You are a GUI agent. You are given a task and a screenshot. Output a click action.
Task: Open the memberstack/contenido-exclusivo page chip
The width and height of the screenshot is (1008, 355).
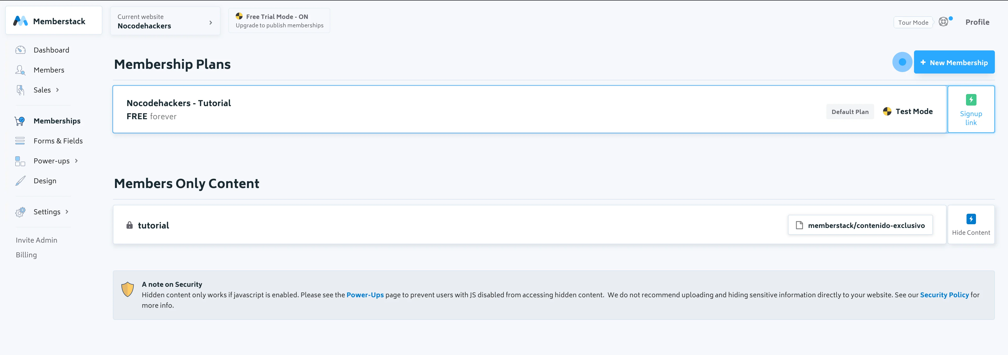pyautogui.click(x=860, y=226)
